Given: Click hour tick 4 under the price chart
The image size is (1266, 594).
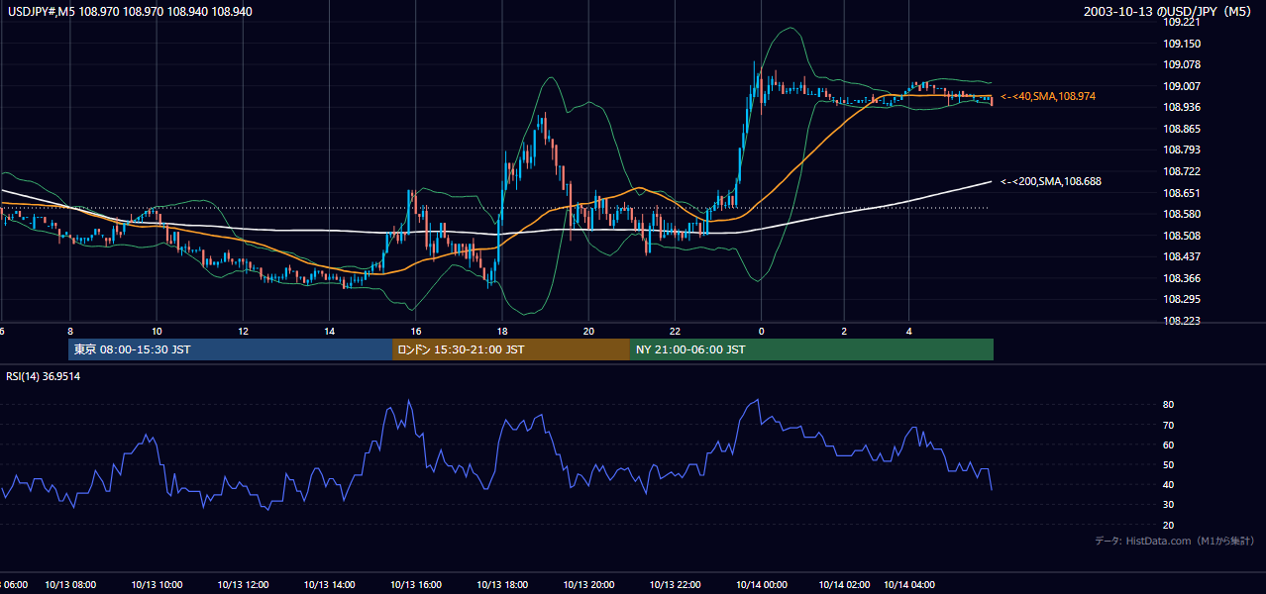Looking at the screenshot, I should click(909, 331).
